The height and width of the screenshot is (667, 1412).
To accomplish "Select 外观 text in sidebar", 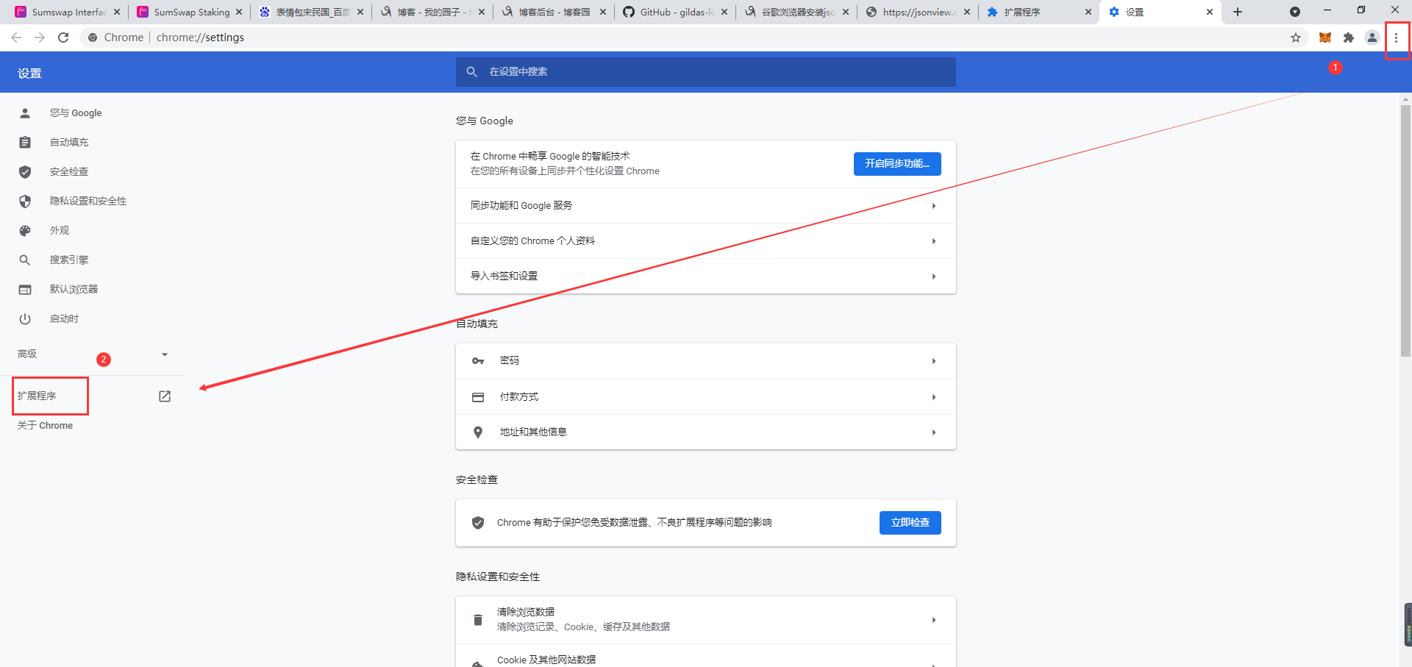I will [x=60, y=230].
